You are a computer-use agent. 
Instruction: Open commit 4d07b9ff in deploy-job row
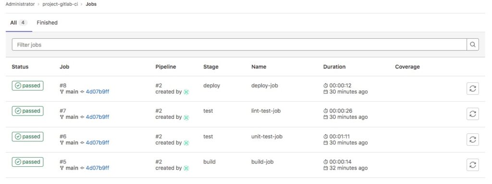[98, 92]
